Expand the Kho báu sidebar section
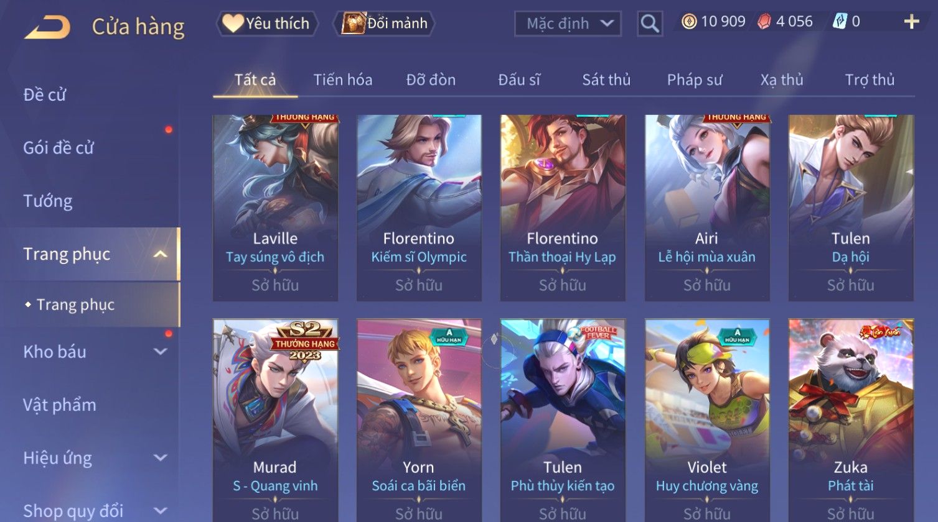The width and height of the screenshot is (938, 522). [x=160, y=352]
